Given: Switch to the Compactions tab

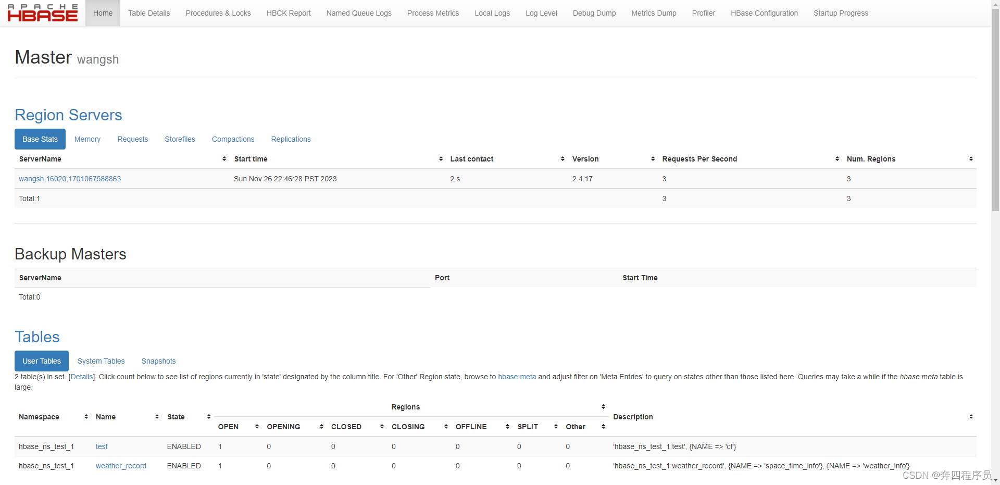Looking at the screenshot, I should pyautogui.click(x=233, y=139).
